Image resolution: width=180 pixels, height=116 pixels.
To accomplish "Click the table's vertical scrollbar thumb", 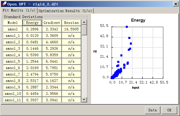I will click(84, 30).
